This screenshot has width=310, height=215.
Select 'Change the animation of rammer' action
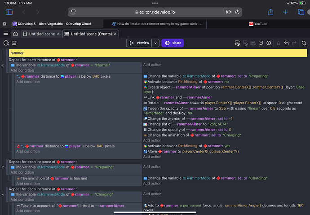coord(192,135)
